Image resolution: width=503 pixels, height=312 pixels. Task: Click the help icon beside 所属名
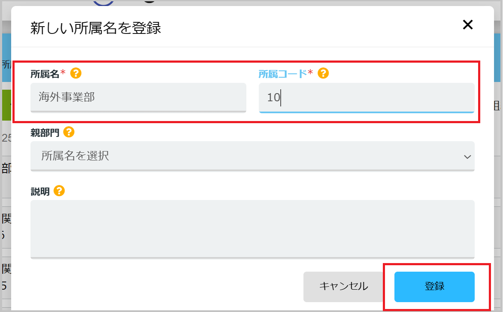(x=76, y=73)
